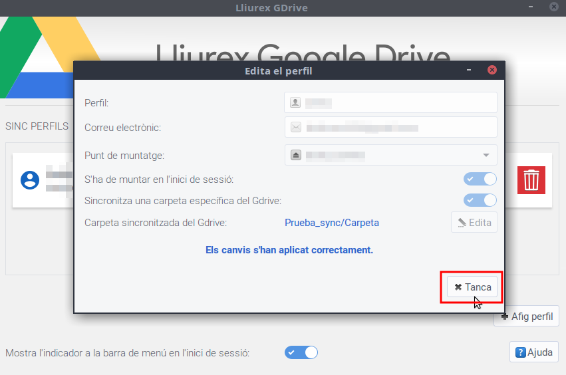This screenshot has width=566, height=375.
Task: Minimize the Edita el perfil dialog
Action: point(470,70)
